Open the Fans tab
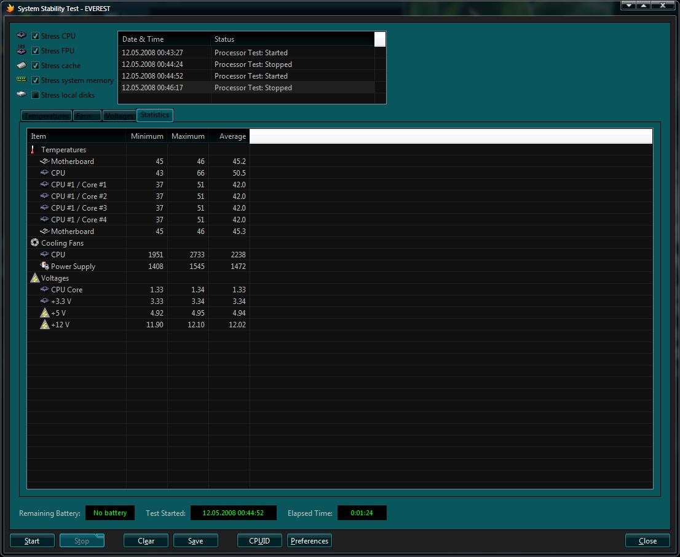 point(87,115)
